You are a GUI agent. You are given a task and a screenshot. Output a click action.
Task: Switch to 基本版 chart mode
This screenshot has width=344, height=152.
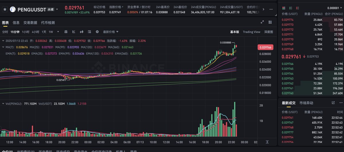234,32
